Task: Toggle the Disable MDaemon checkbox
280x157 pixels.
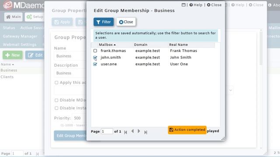Action: pos(56,100)
